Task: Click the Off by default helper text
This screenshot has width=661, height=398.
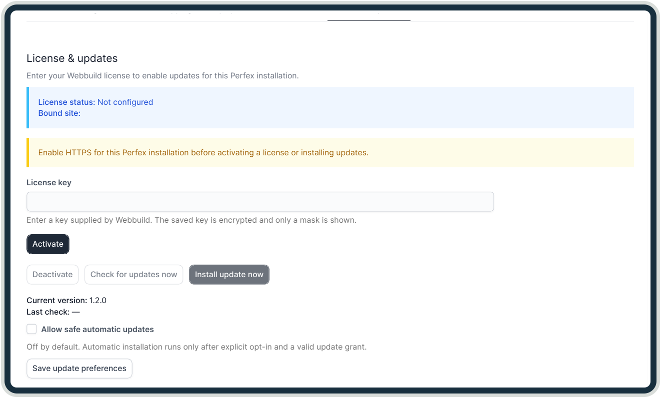Action: pyautogui.click(x=196, y=347)
